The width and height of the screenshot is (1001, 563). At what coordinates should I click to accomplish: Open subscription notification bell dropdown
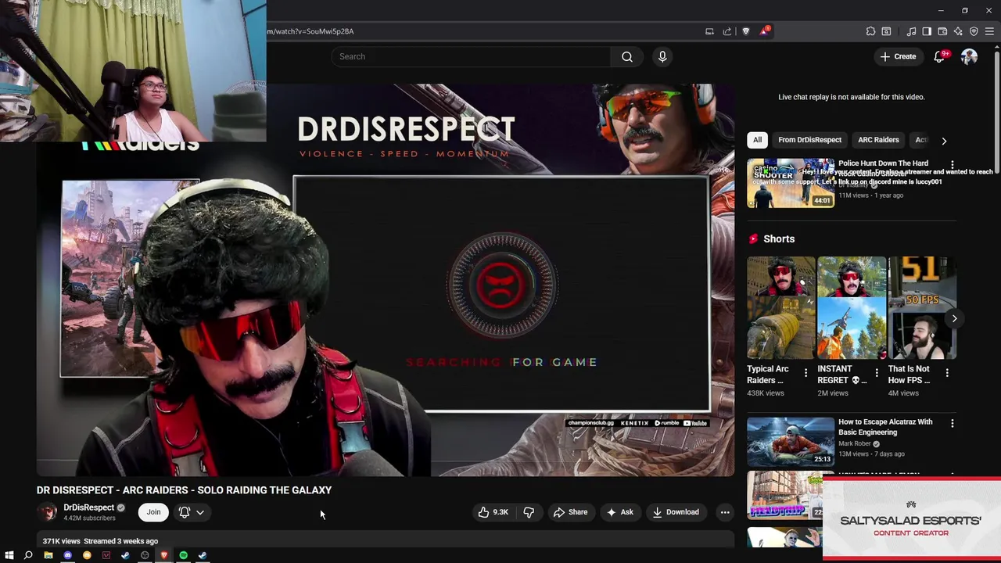[x=192, y=512]
